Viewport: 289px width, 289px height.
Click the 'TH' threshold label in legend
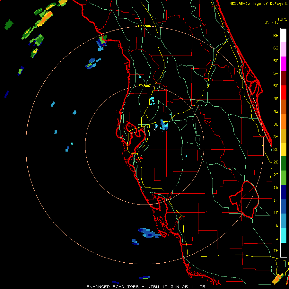[276, 251]
